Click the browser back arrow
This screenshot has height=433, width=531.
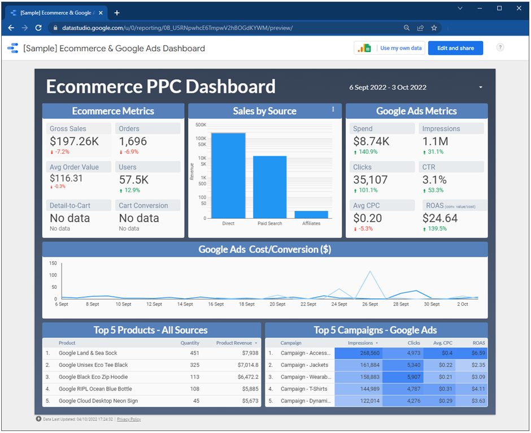coord(11,28)
